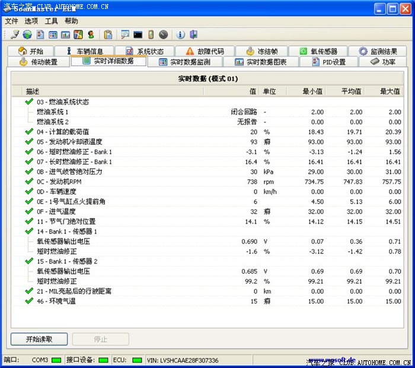This screenshot has width=415, height=368.
Task: Click the blue info toolbar icon
Action: click(180, 34)
